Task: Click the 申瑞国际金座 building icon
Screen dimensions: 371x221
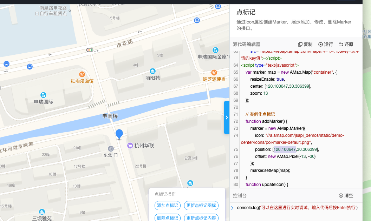Action: [x=215, y=50]
